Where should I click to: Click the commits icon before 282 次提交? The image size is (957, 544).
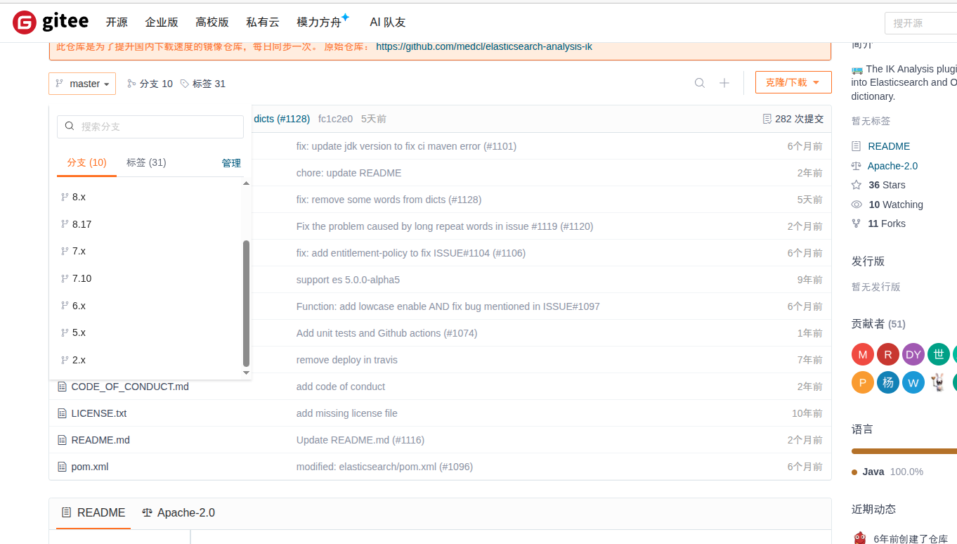(767, 119)
